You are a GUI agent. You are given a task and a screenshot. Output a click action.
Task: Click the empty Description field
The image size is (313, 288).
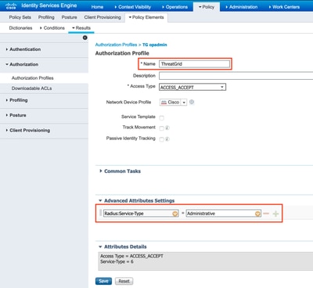click(236, 76)
